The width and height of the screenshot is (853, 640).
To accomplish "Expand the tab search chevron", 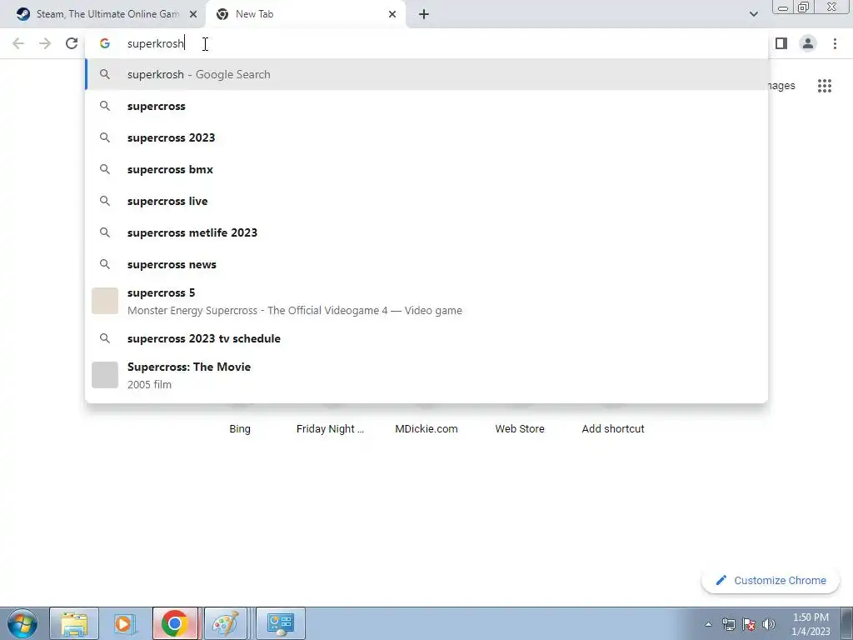I will click(x=753, y=14).
